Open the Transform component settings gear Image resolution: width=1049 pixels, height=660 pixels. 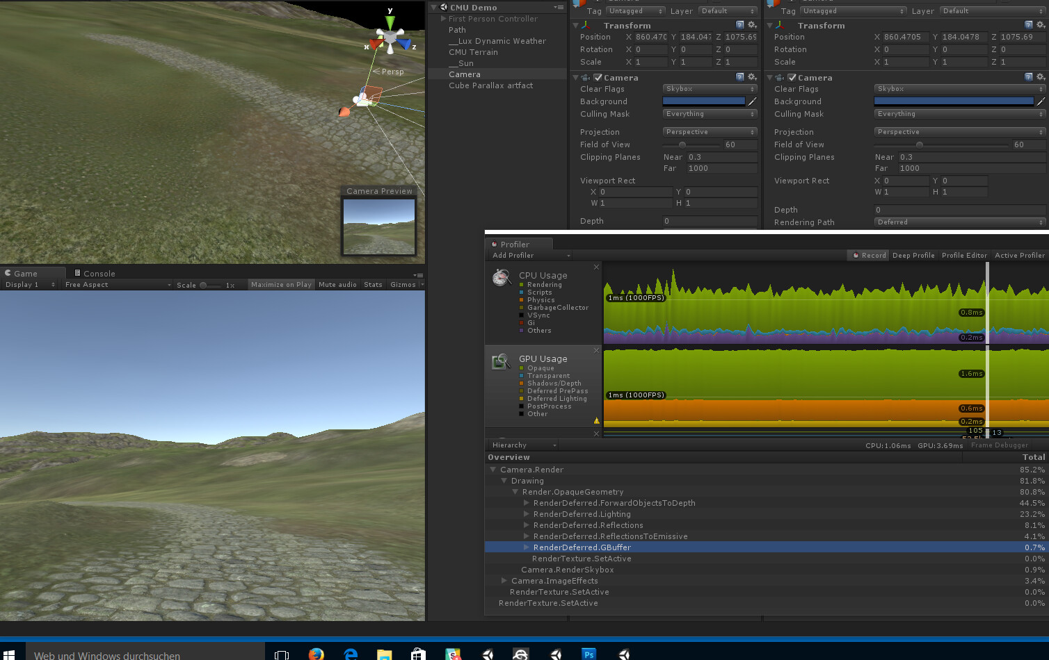[751, 25]
